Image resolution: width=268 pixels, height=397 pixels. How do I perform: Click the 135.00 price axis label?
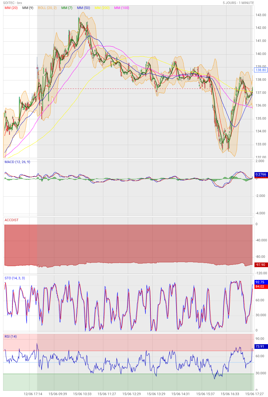(x=261, y=118)
